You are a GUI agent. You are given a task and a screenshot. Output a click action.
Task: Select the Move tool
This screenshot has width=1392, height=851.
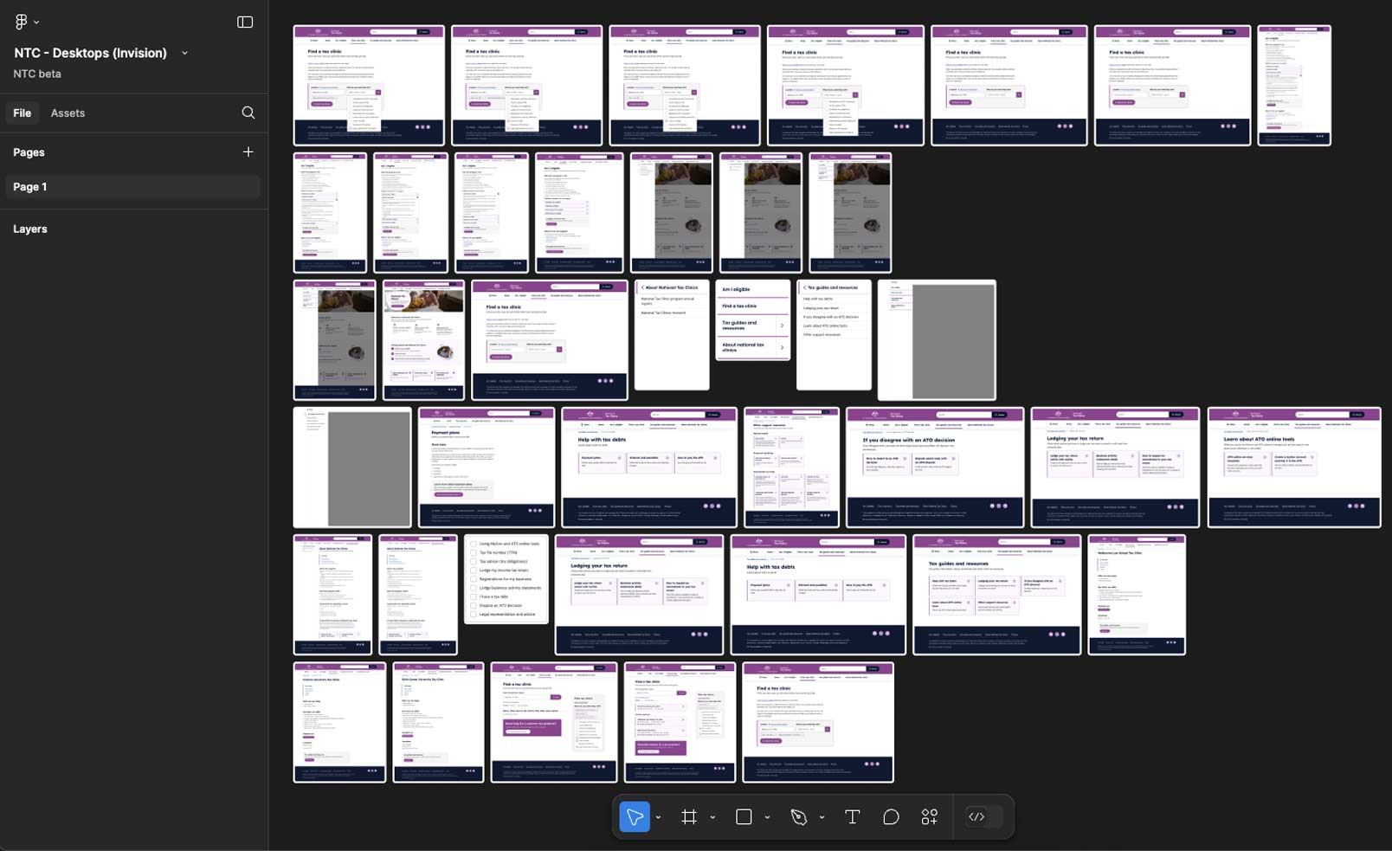635,816
